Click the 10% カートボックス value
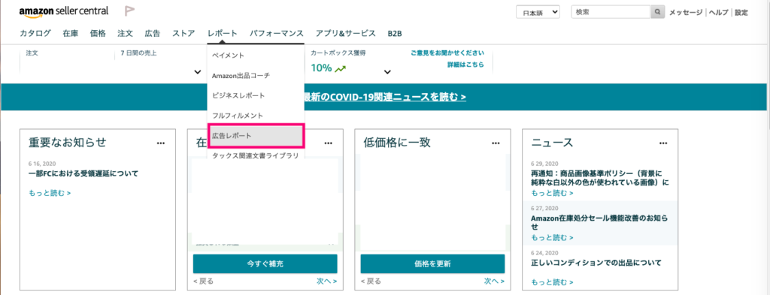Screen dimensions: 770x295 (321, 68)
